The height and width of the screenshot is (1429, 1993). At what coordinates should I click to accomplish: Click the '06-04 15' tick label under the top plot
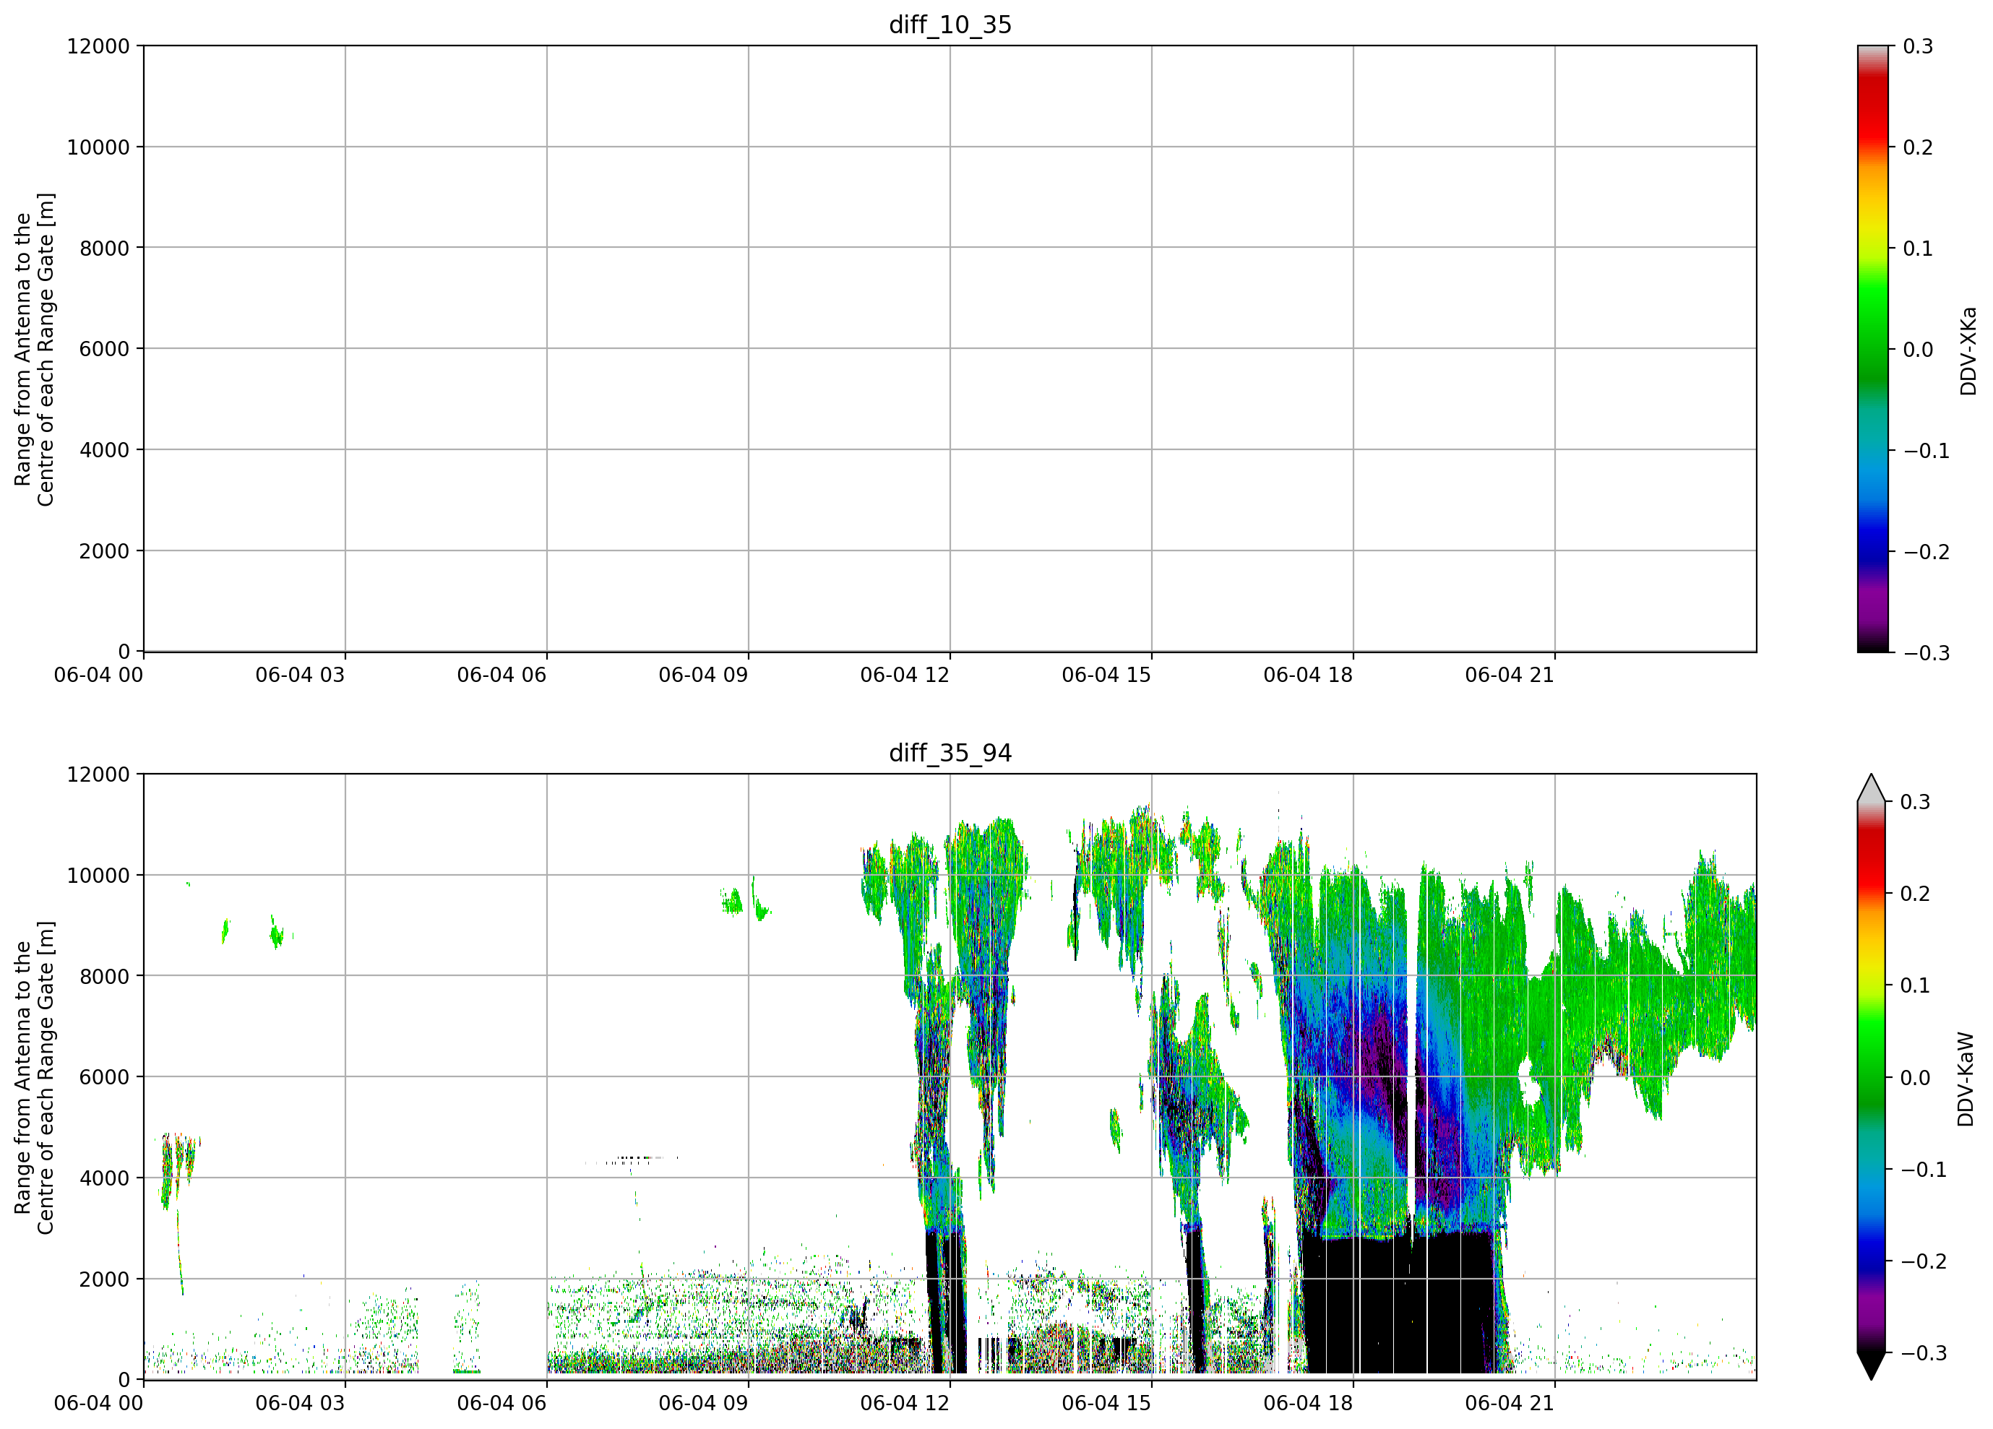[1106, 675]
